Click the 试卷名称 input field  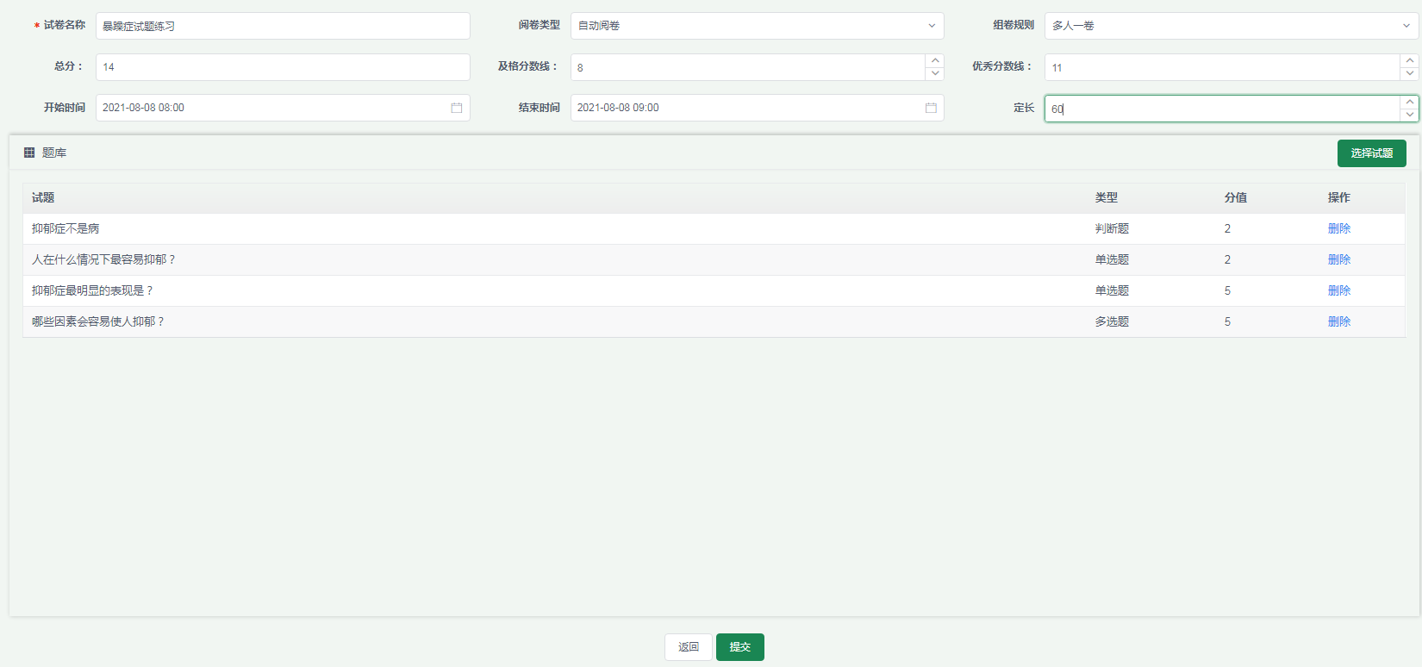pyautogui.click(x=283, y=26)
